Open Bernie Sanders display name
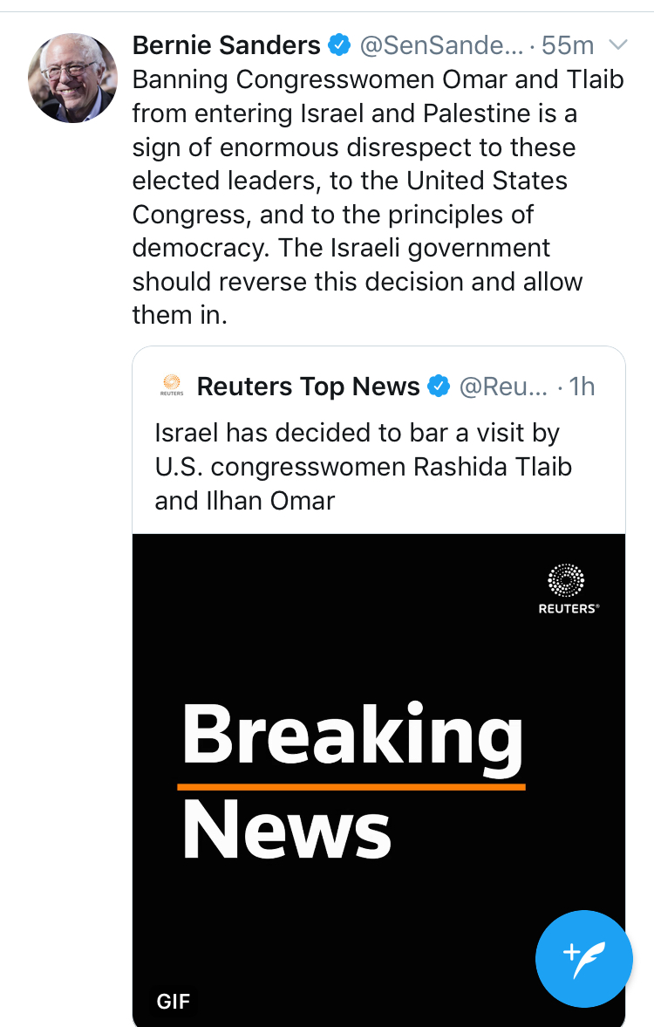 pos(226,45)
